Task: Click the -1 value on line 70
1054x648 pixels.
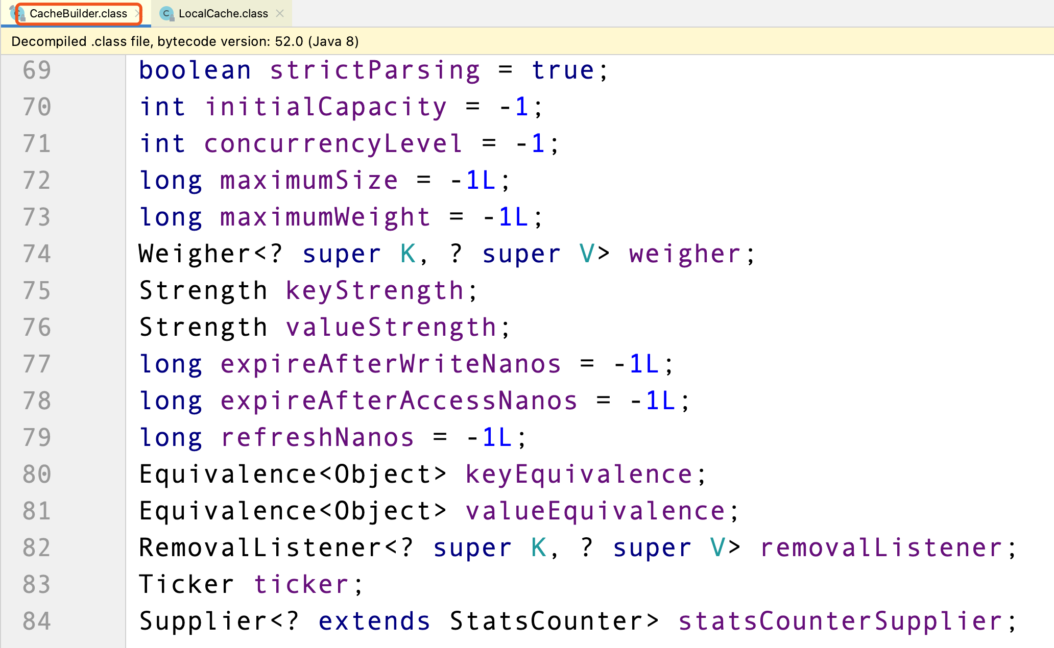Action: 513,107
